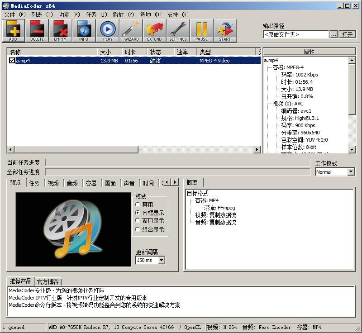
Task: Select the 组合显示 radio button
Action: coord(138,229)
